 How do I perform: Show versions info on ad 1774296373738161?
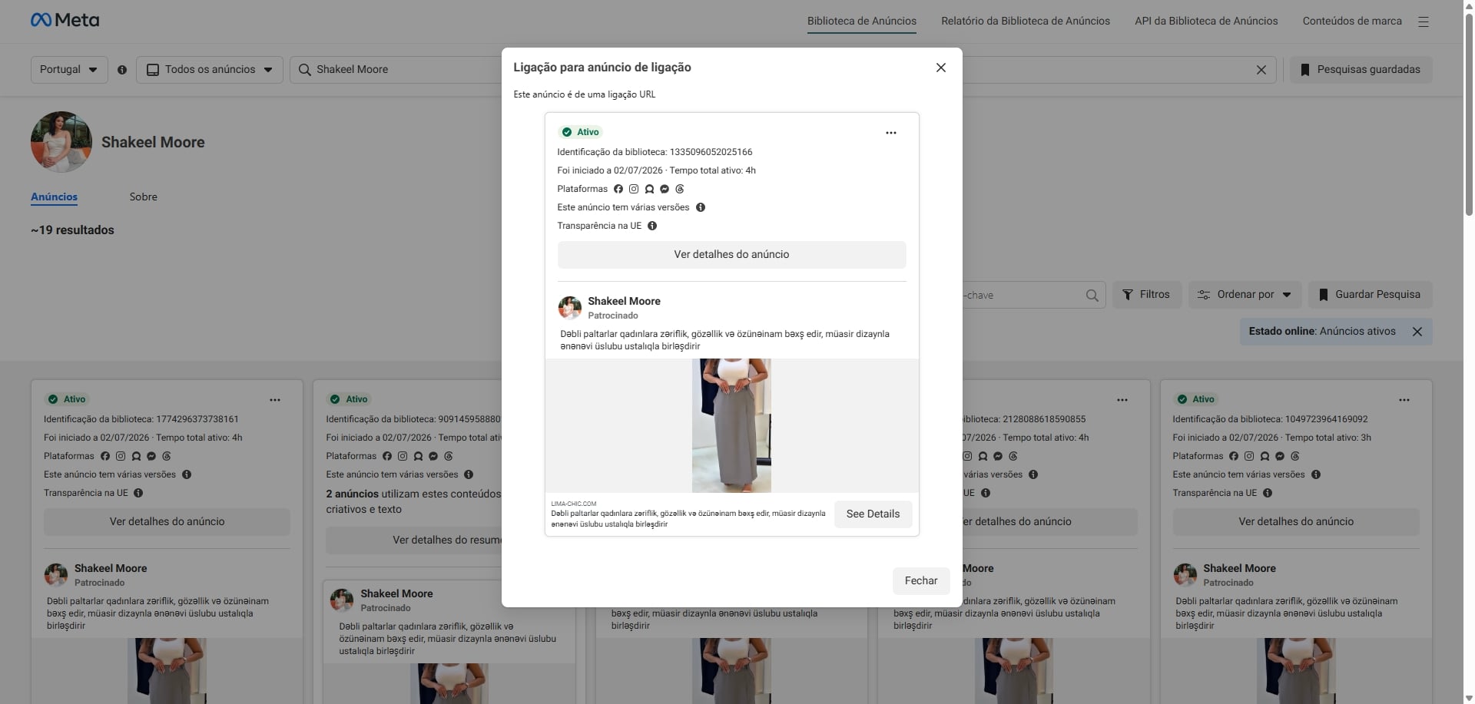(187, 474)
